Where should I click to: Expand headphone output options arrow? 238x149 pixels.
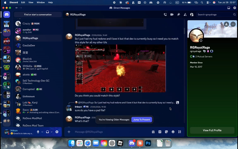click(x=52, y=132)
